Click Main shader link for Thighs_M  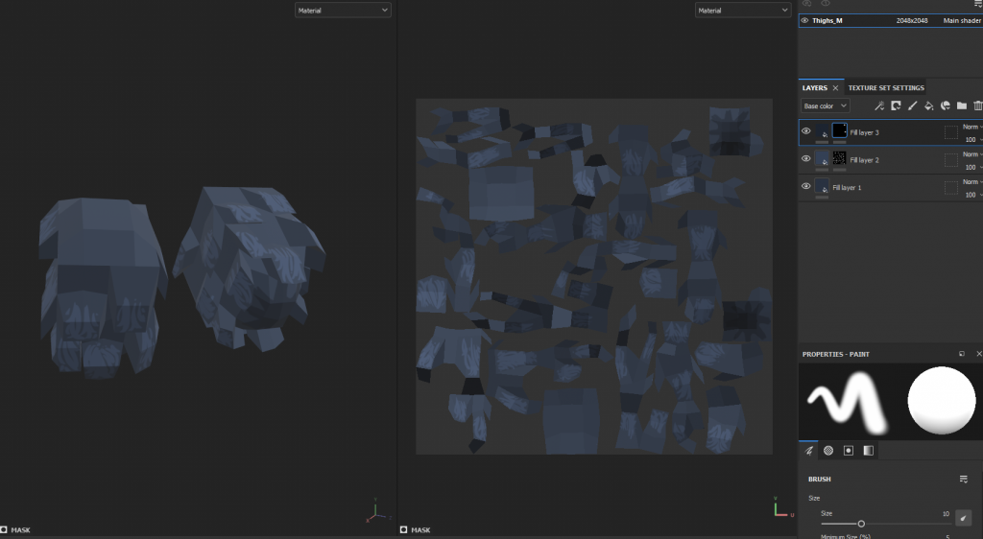coord(962,21)
